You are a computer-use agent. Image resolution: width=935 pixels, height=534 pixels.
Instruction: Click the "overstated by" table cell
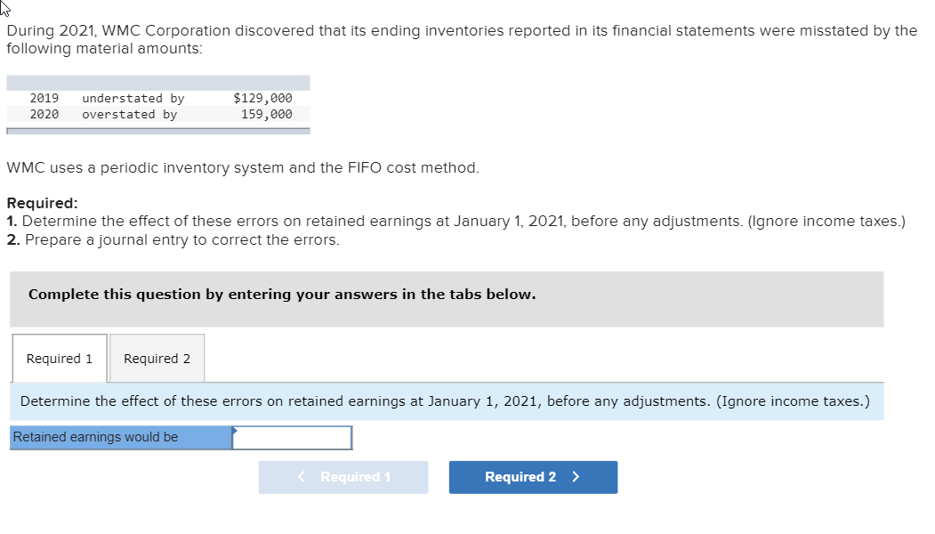pyautogui.click(x=129, y=114)
